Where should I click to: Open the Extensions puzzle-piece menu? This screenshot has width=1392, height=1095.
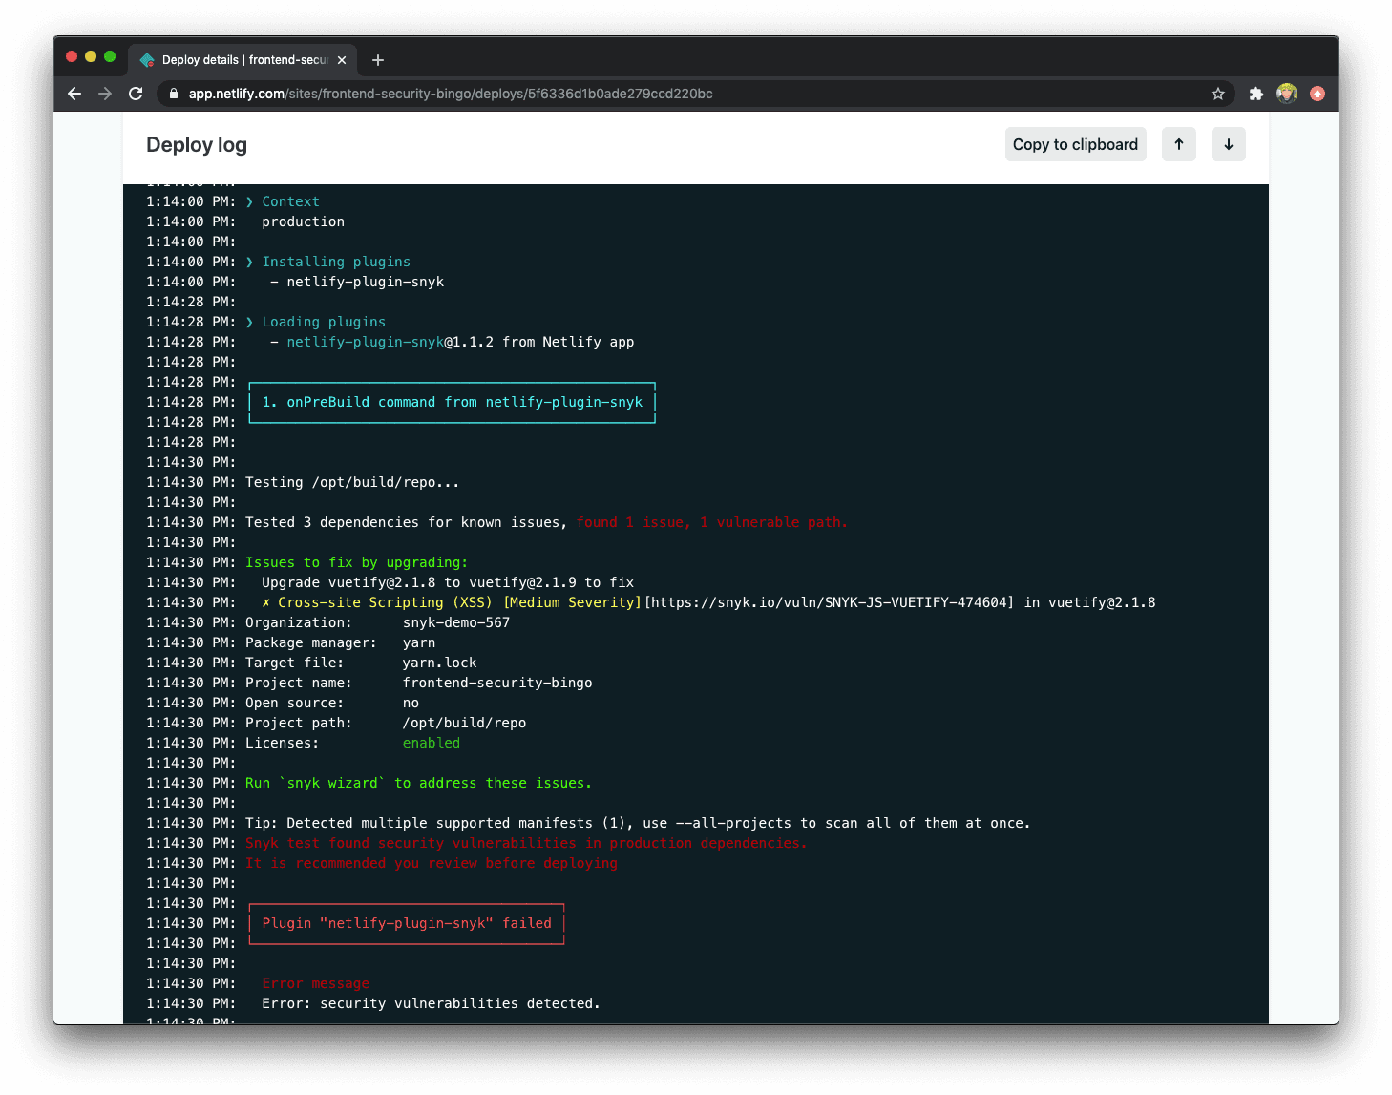coord(1256,94)
